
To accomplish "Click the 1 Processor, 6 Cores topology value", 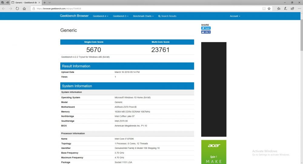I will [131, 143].
